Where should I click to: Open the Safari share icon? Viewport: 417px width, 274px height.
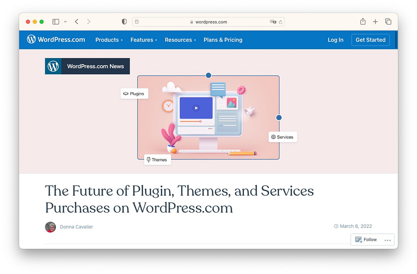[362, 22]
